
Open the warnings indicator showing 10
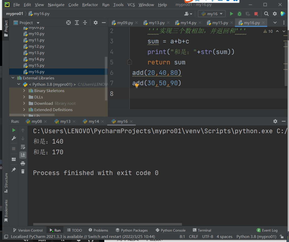(268, 31)
